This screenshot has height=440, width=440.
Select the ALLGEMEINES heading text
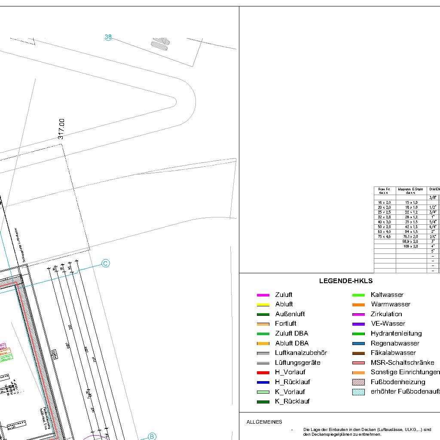coord(264,422)
